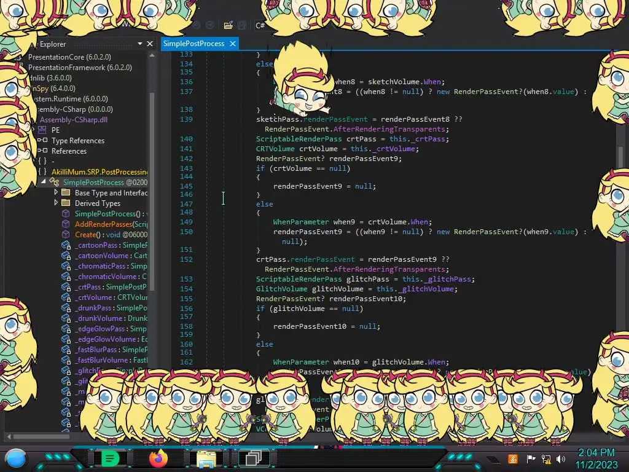The height and width of the screenshot is (472, 629).
Task: Click the tree horizontal scrollbar left arrow
Action: (9, 436)
